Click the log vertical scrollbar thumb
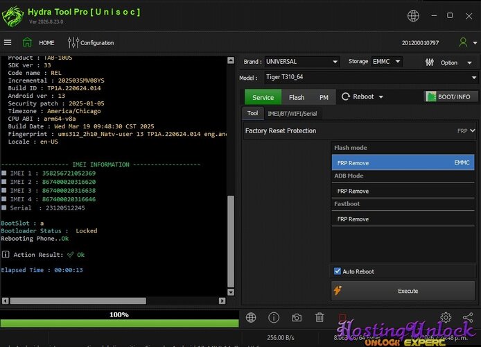The height and width of the screenshot is (347, 481). pyautogui.click(x=231, y=241)
